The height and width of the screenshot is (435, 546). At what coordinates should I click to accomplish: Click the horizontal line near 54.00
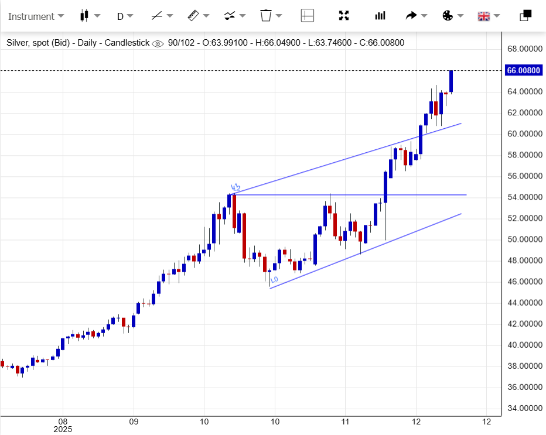click(x=352, y=194)
